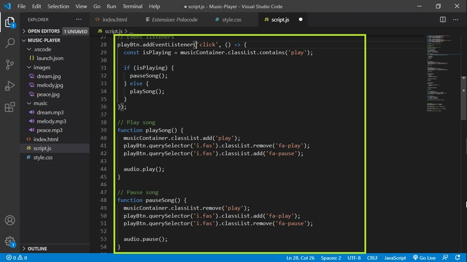Viewport: 467px width, 262px height.
Task: Collapse the images folder
Action: [41, 67]
